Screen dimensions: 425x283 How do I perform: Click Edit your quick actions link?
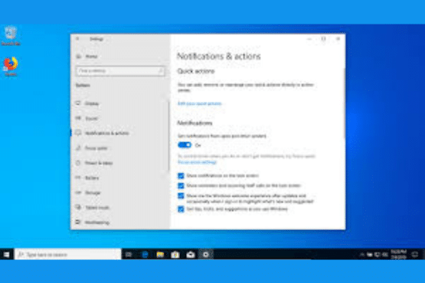(200, 103)
